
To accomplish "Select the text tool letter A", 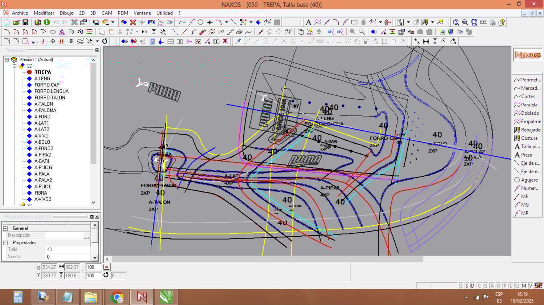I will 308,22.
